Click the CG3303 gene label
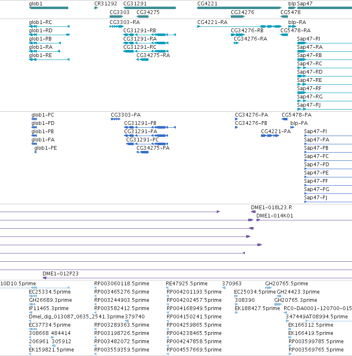 120,12
